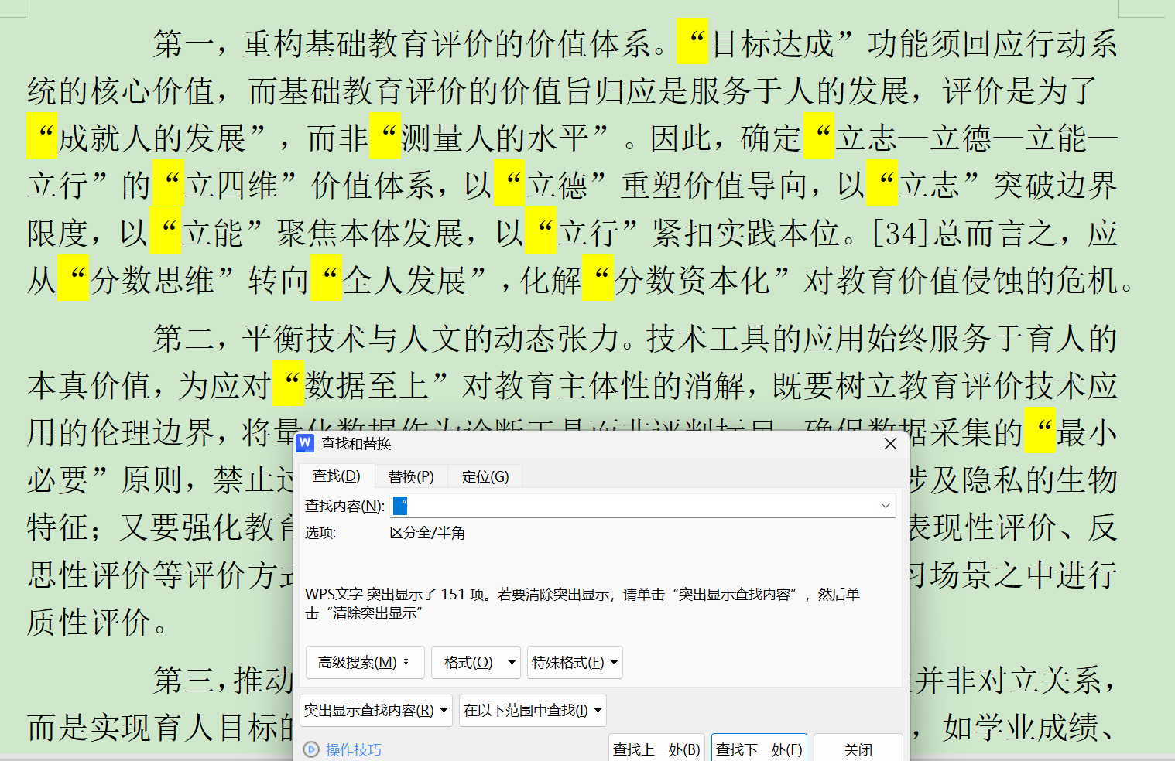This screenshot has width=1175, height=761.
Task: Open the 特殊格式(E) dropdown
Action: pos(574,663)
